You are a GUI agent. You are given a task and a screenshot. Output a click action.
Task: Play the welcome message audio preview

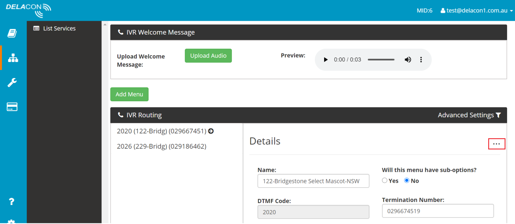[325, 60]
